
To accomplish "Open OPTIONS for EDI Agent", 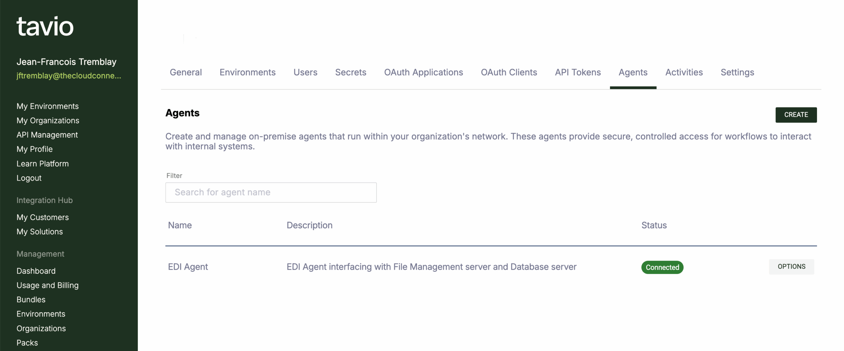I will [x=791, y=266].
